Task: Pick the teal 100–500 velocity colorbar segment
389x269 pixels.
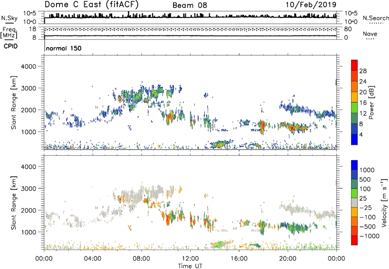Action: [354, 184]
